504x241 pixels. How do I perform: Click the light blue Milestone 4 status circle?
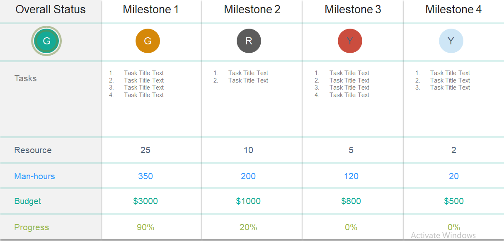click(451, 41)
